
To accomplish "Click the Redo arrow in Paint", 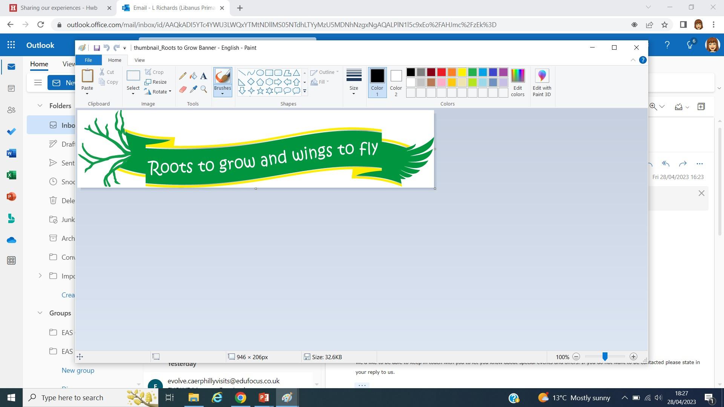I will [117, 48].
